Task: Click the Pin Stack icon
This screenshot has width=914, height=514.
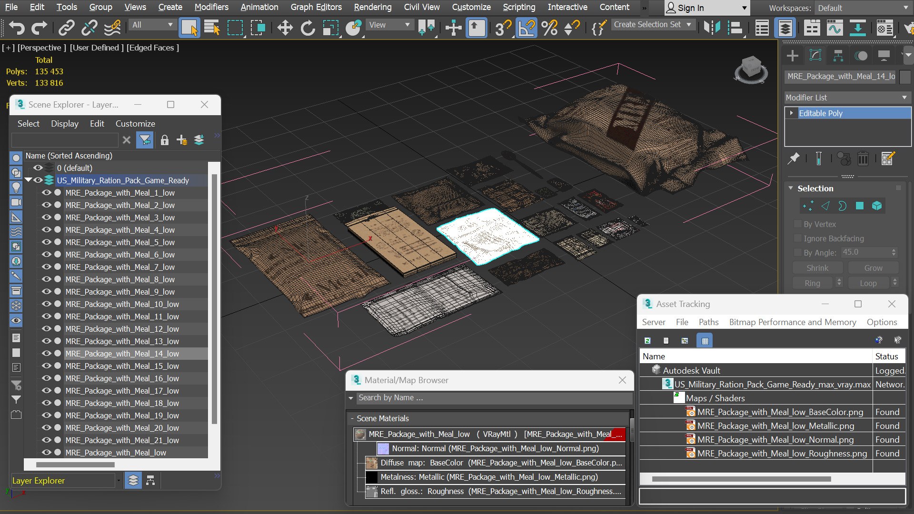Action: [794, 158]
